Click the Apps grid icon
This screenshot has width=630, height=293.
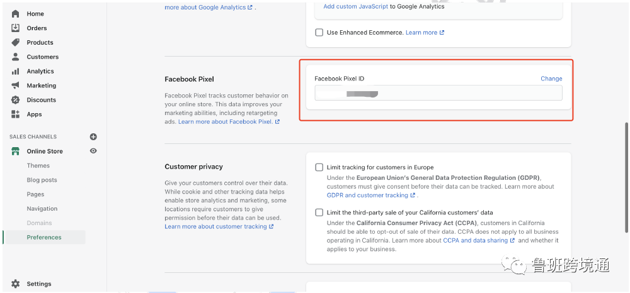[16, 114]
